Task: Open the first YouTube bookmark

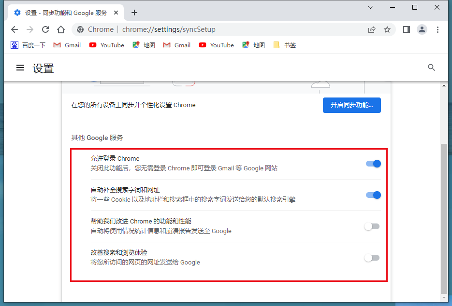Action: [107, 45]
